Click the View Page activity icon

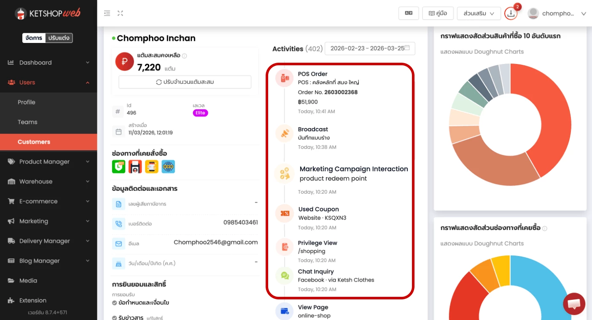coord(285,311)
